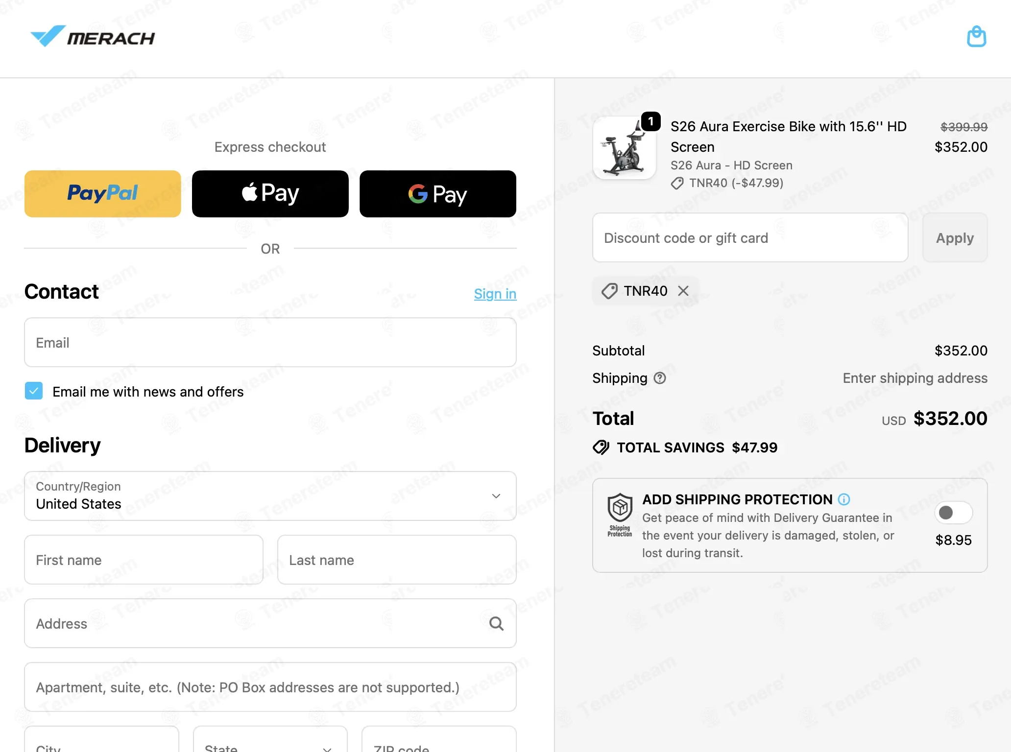Pay with Apple Pay
The width and height of the screenshot is (1011, 752).
[270, 194]
